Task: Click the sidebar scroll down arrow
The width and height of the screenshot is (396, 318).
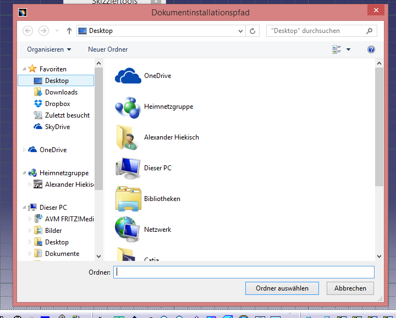Action: (x=99, y=256)
